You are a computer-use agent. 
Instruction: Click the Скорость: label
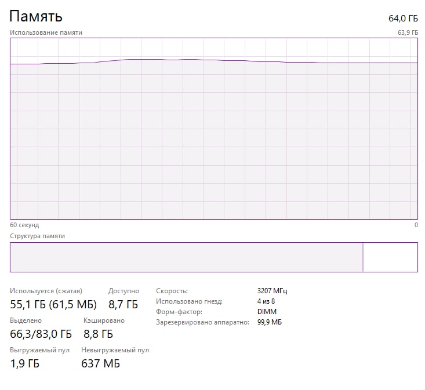tap(172, 291)
